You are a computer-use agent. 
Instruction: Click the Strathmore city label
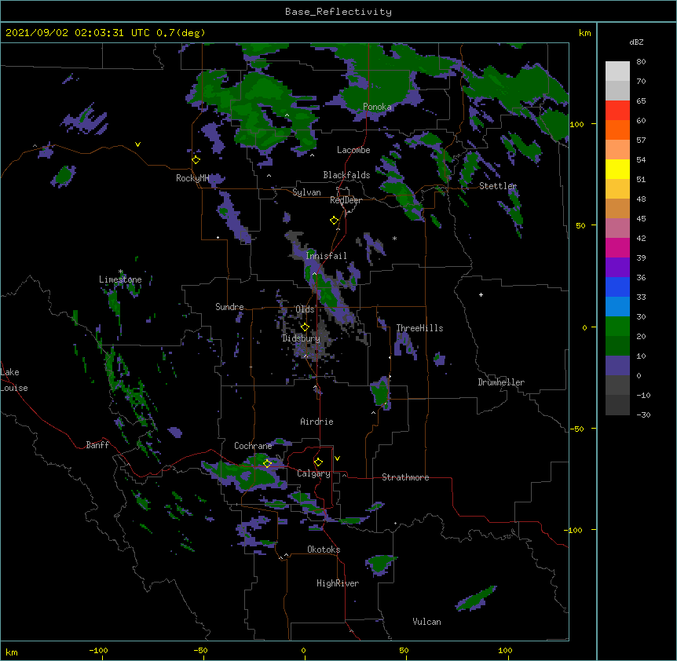405,477
